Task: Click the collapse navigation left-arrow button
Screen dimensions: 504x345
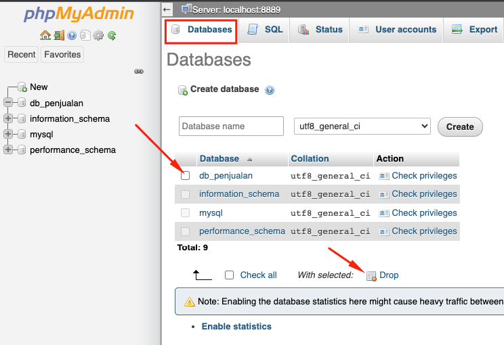Action: pos(167,9)
